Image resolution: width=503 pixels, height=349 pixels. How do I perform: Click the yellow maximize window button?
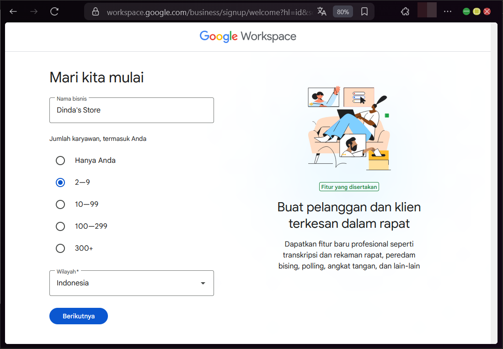[x=476, y=11]
